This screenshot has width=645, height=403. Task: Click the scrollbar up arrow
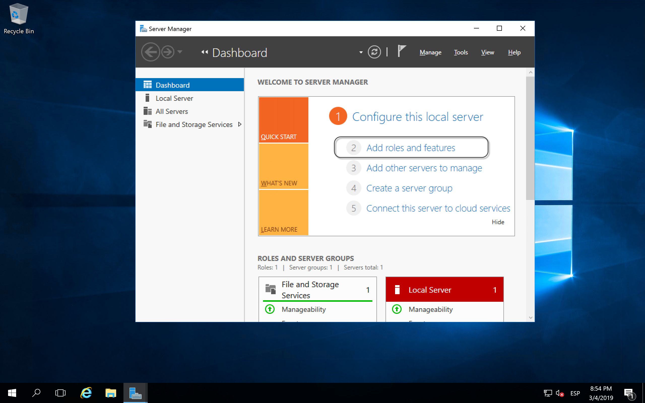tap(530, 72)
